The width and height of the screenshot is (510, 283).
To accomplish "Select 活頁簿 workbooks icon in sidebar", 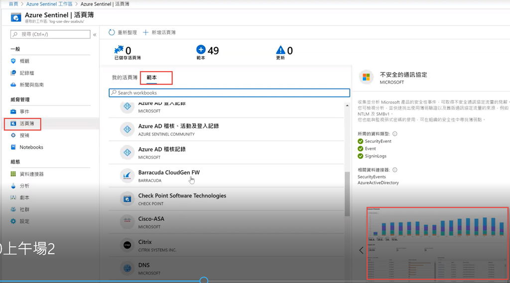I will pyautogui.click(x=13, y=123).
